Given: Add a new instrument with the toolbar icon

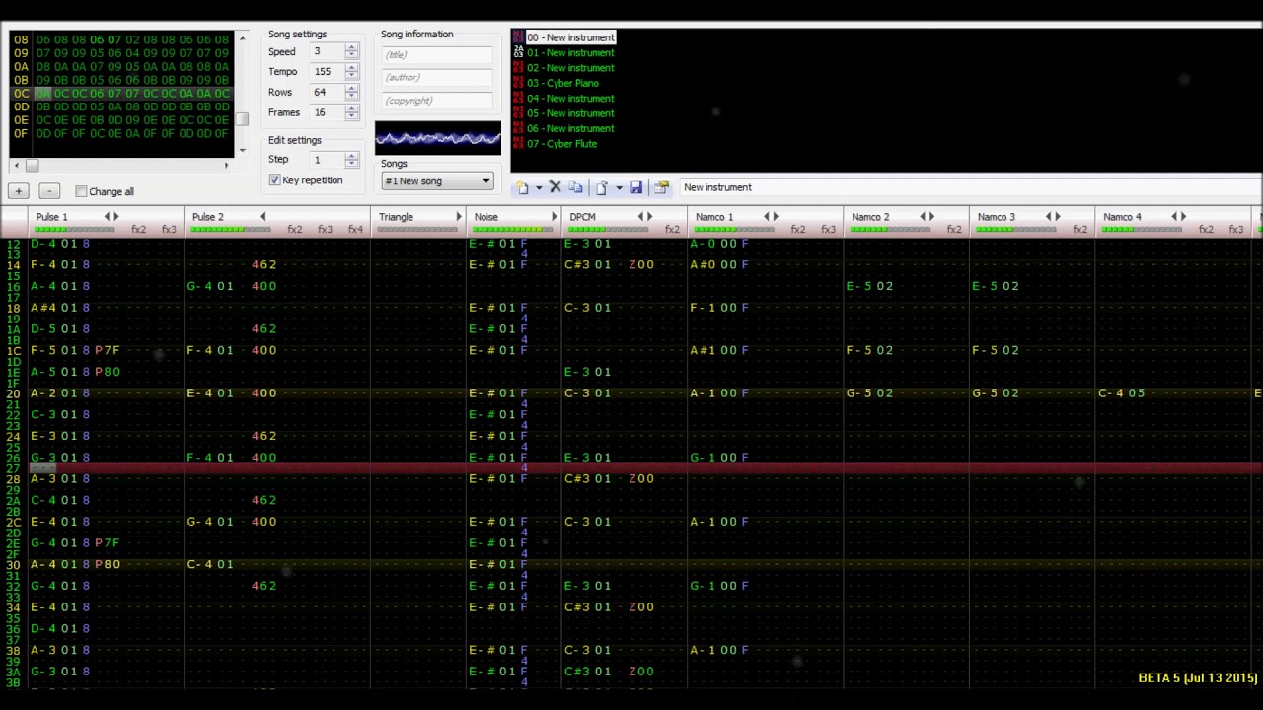Looking at the screenshot, I should pos(523,187).
